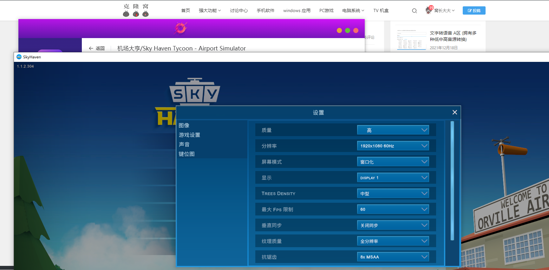549x270 pixels.
Task: Click the pink circle window control
Action: [x=356, y=30]
